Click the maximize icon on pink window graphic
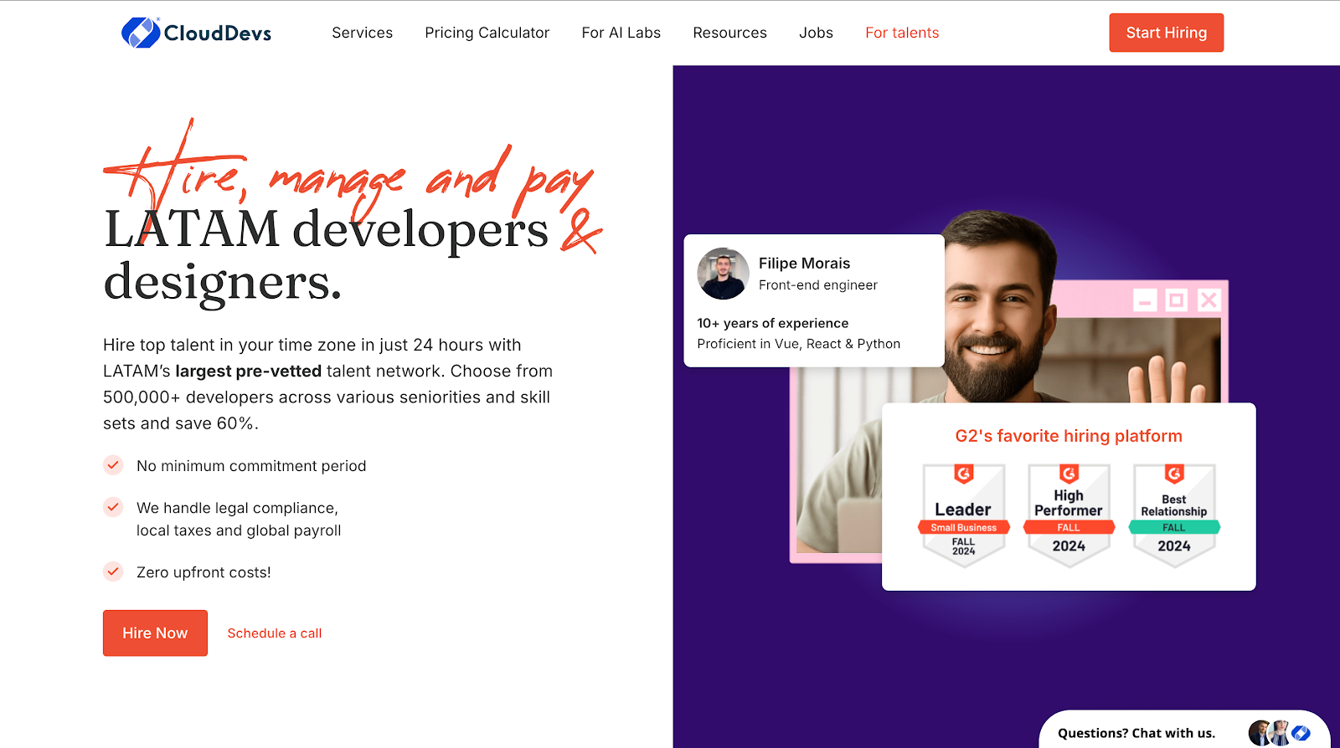Screen dimensions: 1340x748 pos(1177,300)
